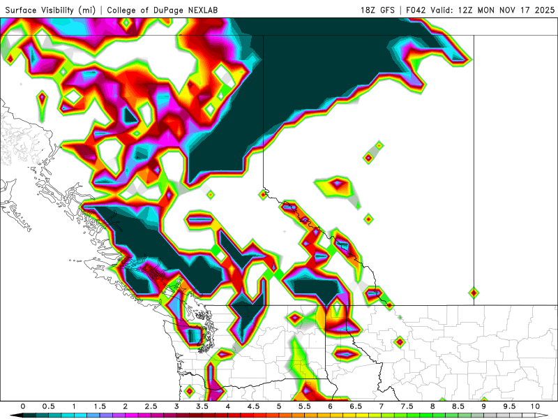Click the 'Surface Visibility (mi)' title text
Viewport: 558px width, 419px height.
click(50, 10)
